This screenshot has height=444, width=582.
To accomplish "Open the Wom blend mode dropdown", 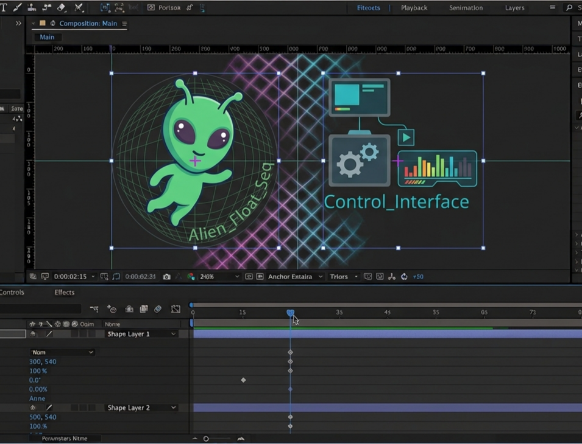I will coord(62,352).
